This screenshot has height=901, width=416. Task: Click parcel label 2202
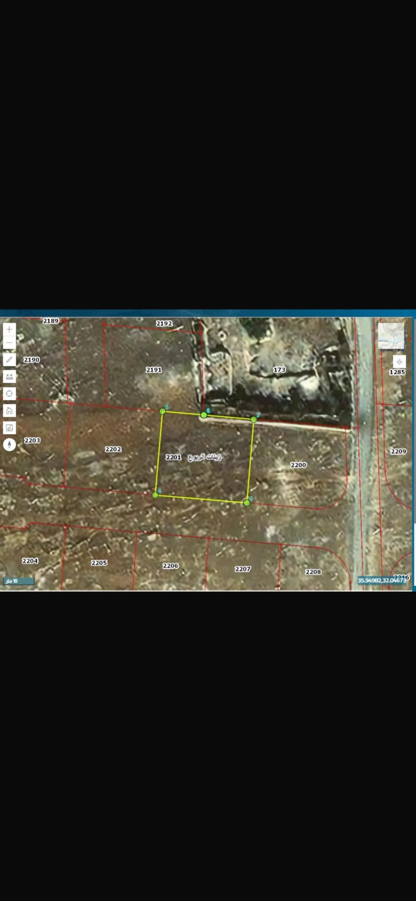pyautogui.click(x=113, y=449)
